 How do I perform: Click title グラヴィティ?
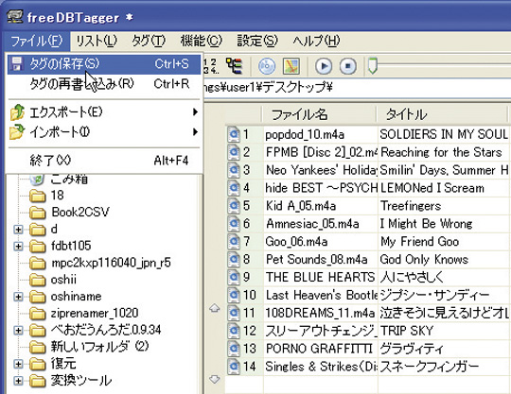click(x=412, y=349)
